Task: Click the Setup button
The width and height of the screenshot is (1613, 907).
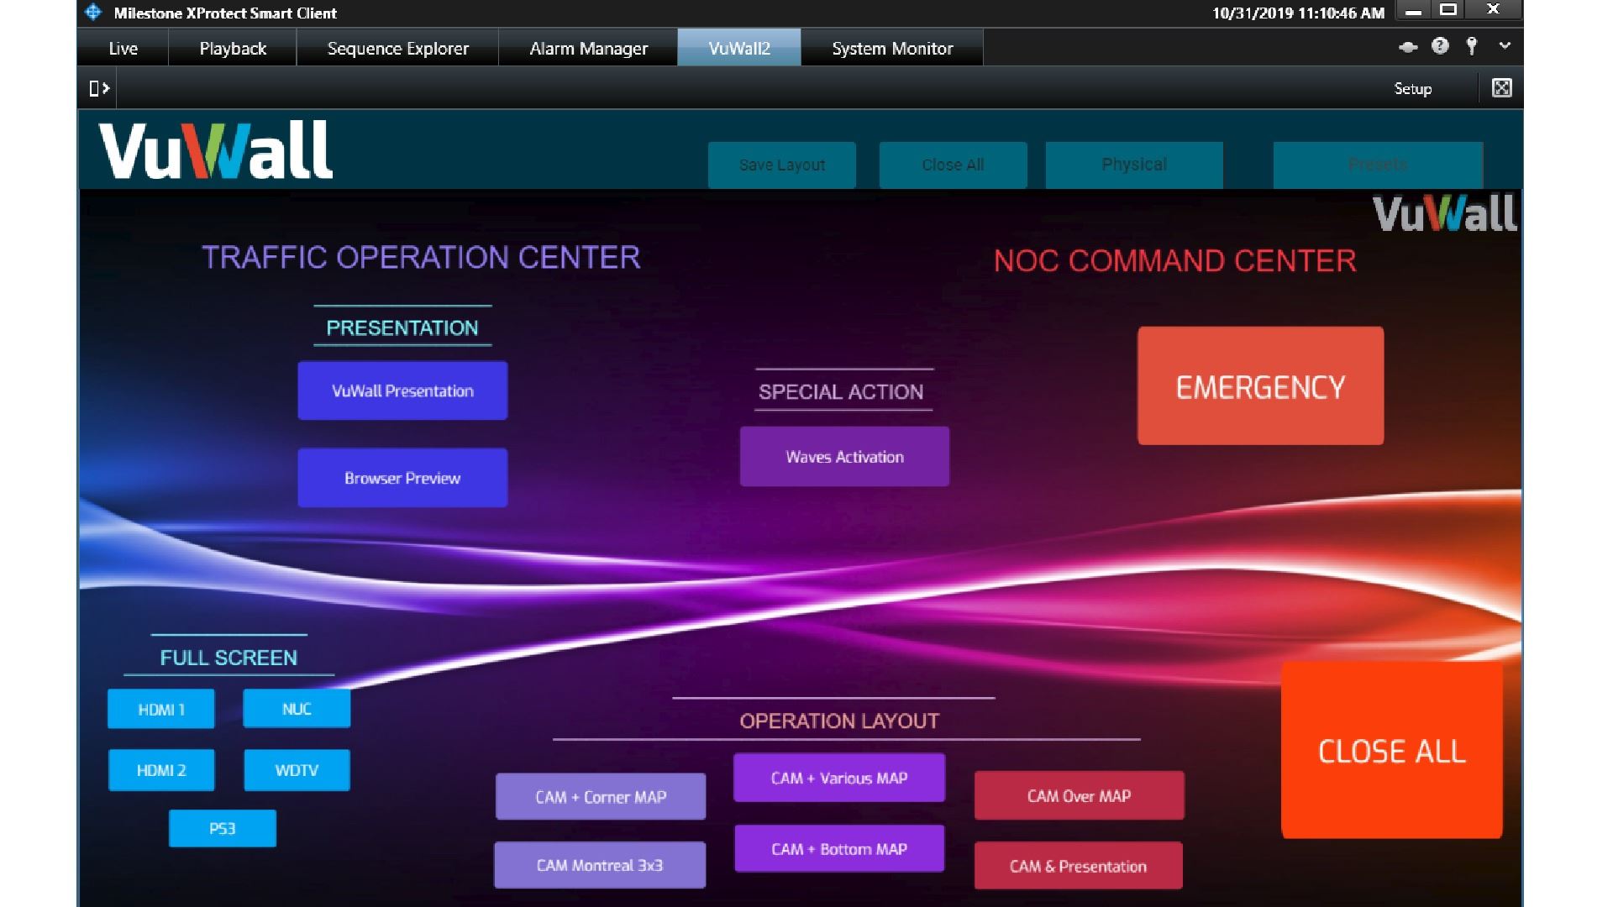Action: [1412, 89]
